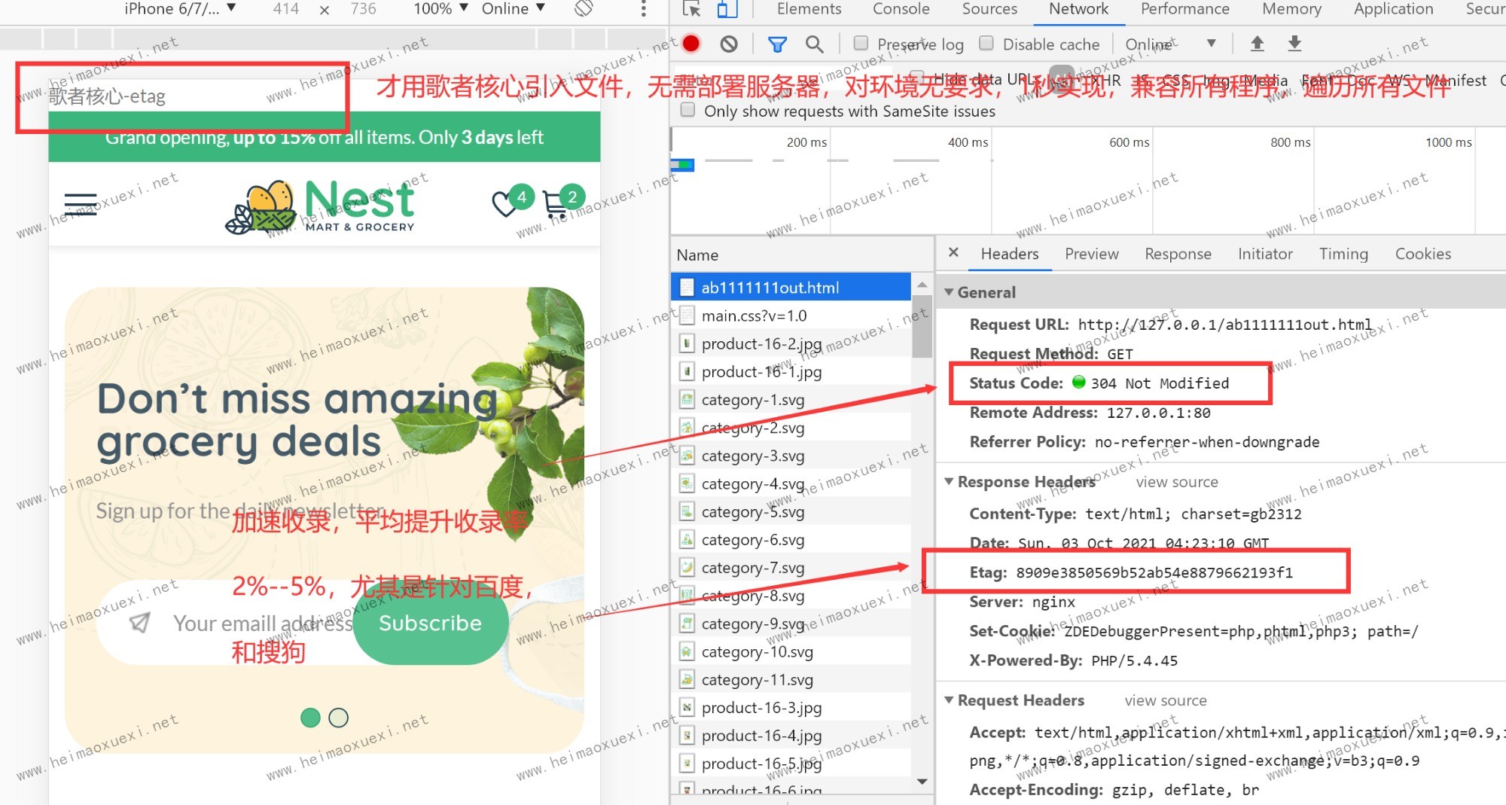Check the Disable cache checkbox
The height and width of the screenshot is (805, 1506).
[986, 44]
